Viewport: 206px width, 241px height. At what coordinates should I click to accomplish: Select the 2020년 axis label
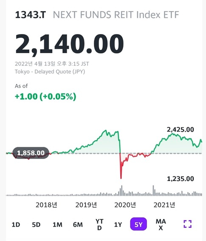point(125,205)
